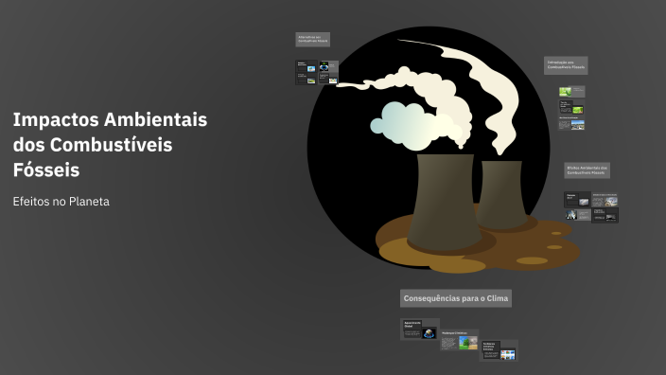The image size is (666, 375).
Task: Open the middle Introdução slide with dark text boxes
Action: point(571,107)
